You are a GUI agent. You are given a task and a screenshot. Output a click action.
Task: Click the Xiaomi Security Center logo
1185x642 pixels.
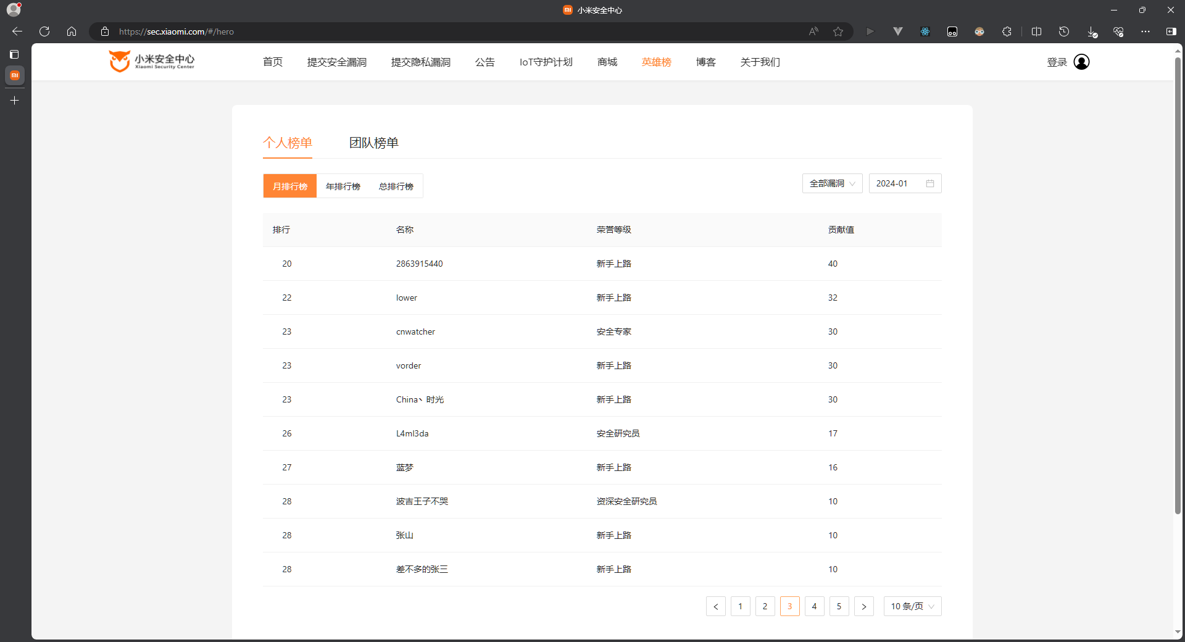click(152, 61)
